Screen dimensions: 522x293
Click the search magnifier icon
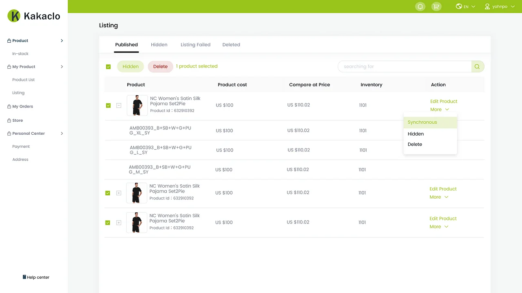click(x=477, y=66)
